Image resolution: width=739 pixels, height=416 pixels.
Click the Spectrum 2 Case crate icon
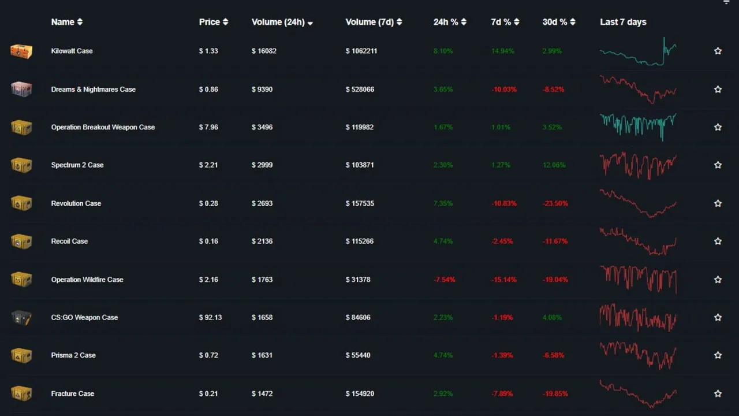(x=21, y=165)
